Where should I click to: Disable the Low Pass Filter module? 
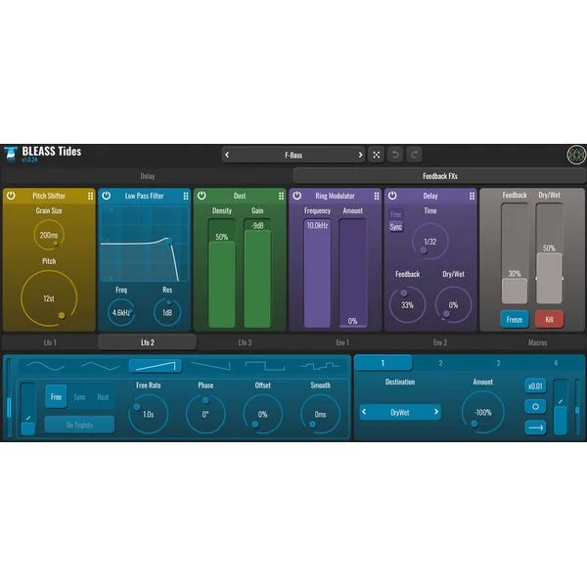(107, 196)
